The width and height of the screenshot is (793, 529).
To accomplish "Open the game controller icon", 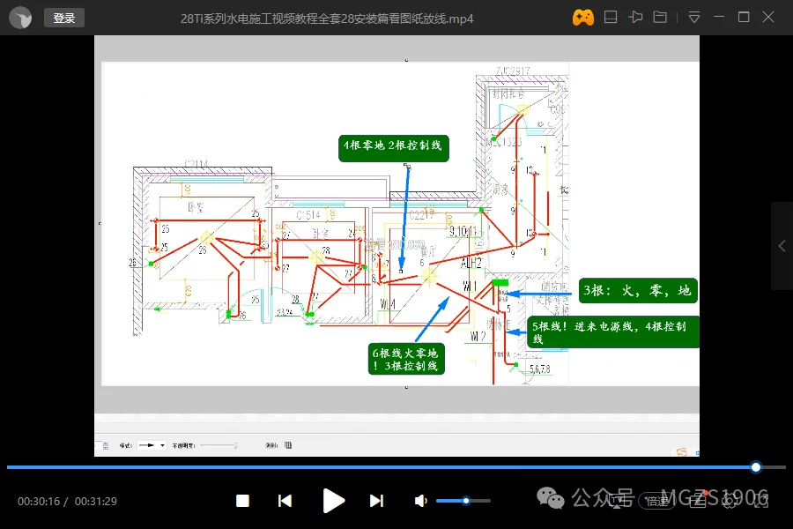I will [x=582, y=18].
